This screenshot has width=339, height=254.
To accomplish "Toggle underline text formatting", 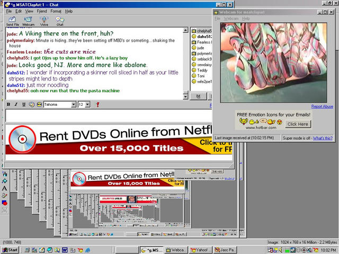I will tap(24, 105).
